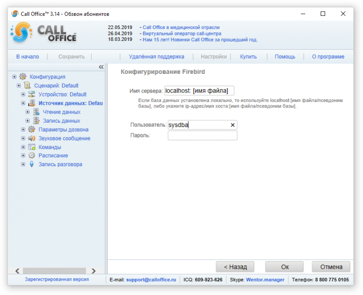
Task: Click the sidebar horizontal scrollbar thumb
Action: [54, 271]
